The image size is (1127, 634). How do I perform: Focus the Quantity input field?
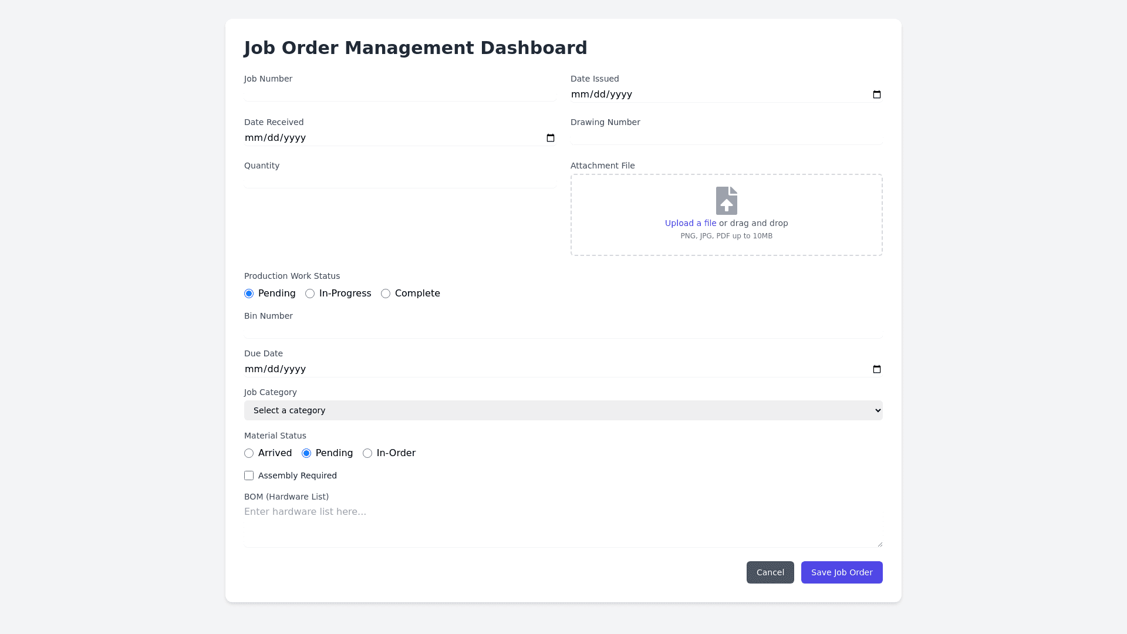tap(400, 180)
